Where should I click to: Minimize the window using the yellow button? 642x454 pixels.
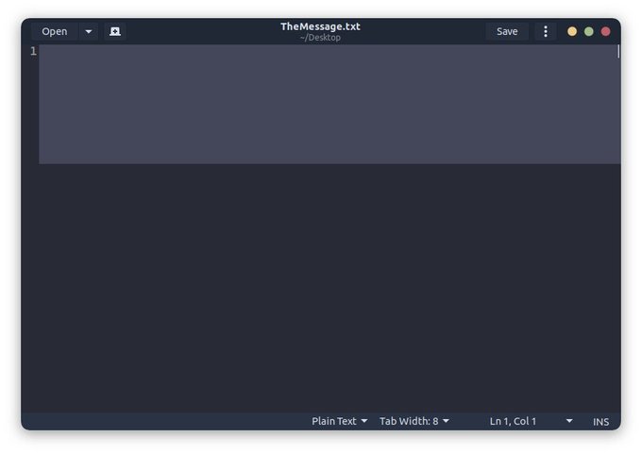[x=572, y=31]
